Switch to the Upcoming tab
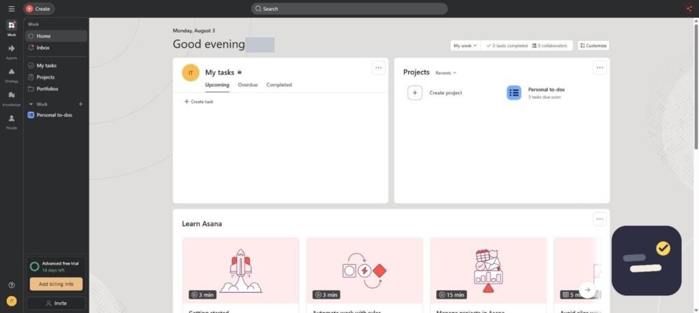 217,85
